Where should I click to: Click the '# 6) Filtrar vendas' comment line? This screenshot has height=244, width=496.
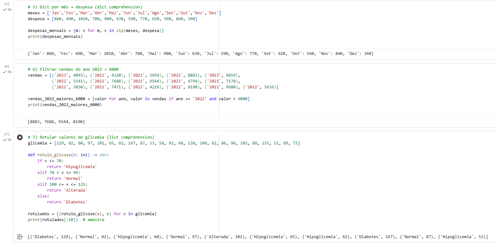point(73,69)
